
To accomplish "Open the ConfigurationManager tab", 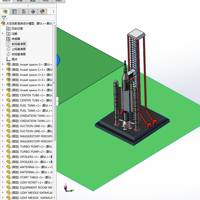I will click(24, 12).
